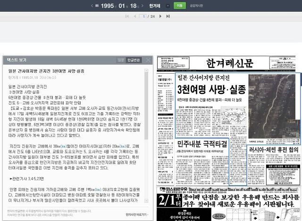Click the 한겨레 | 1995.01.18 기사(뉴스) byline

[x=32, y=77]
